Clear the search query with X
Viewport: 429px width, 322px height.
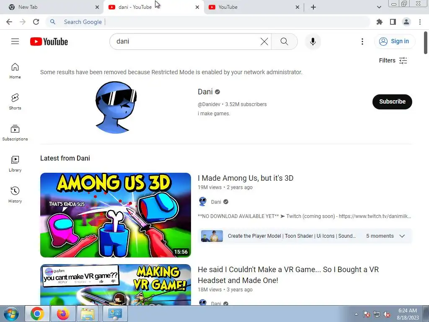[264, 42]
